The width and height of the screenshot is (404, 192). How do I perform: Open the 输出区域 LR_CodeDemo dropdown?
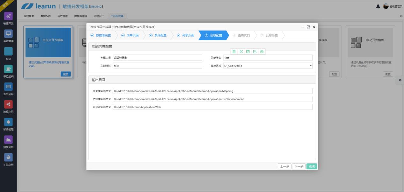coord(268,66)
